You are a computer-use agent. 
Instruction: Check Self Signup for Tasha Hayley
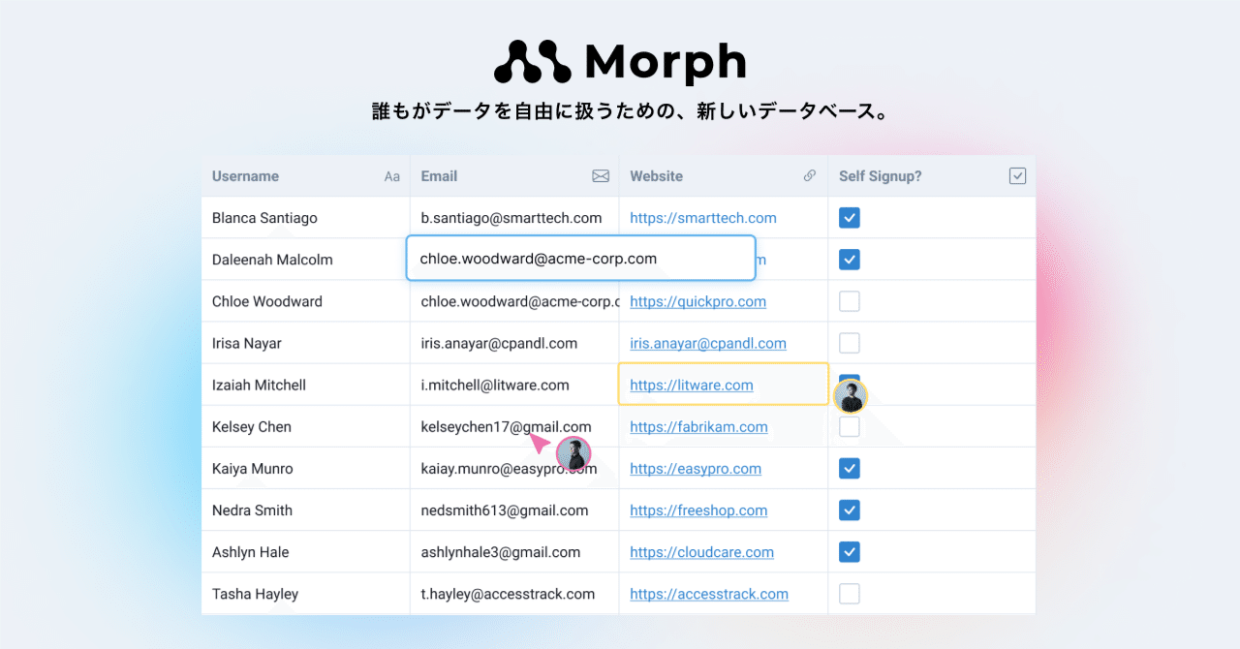pyautogui.click(x=850, y=593)
